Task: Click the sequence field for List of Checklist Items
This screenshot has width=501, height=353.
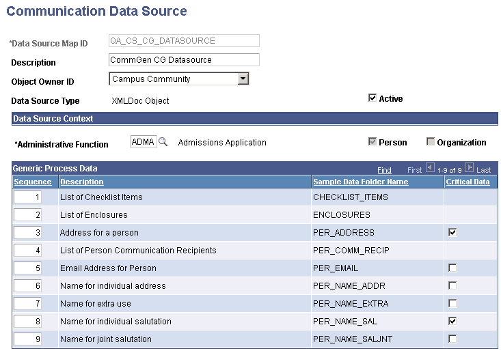Action: pyautogui.click(x=29, y=197)
